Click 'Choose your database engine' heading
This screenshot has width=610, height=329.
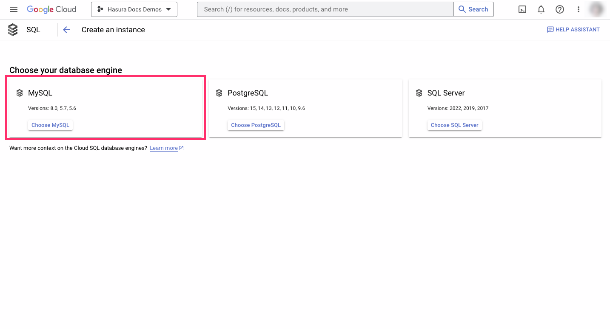point(66,70)
